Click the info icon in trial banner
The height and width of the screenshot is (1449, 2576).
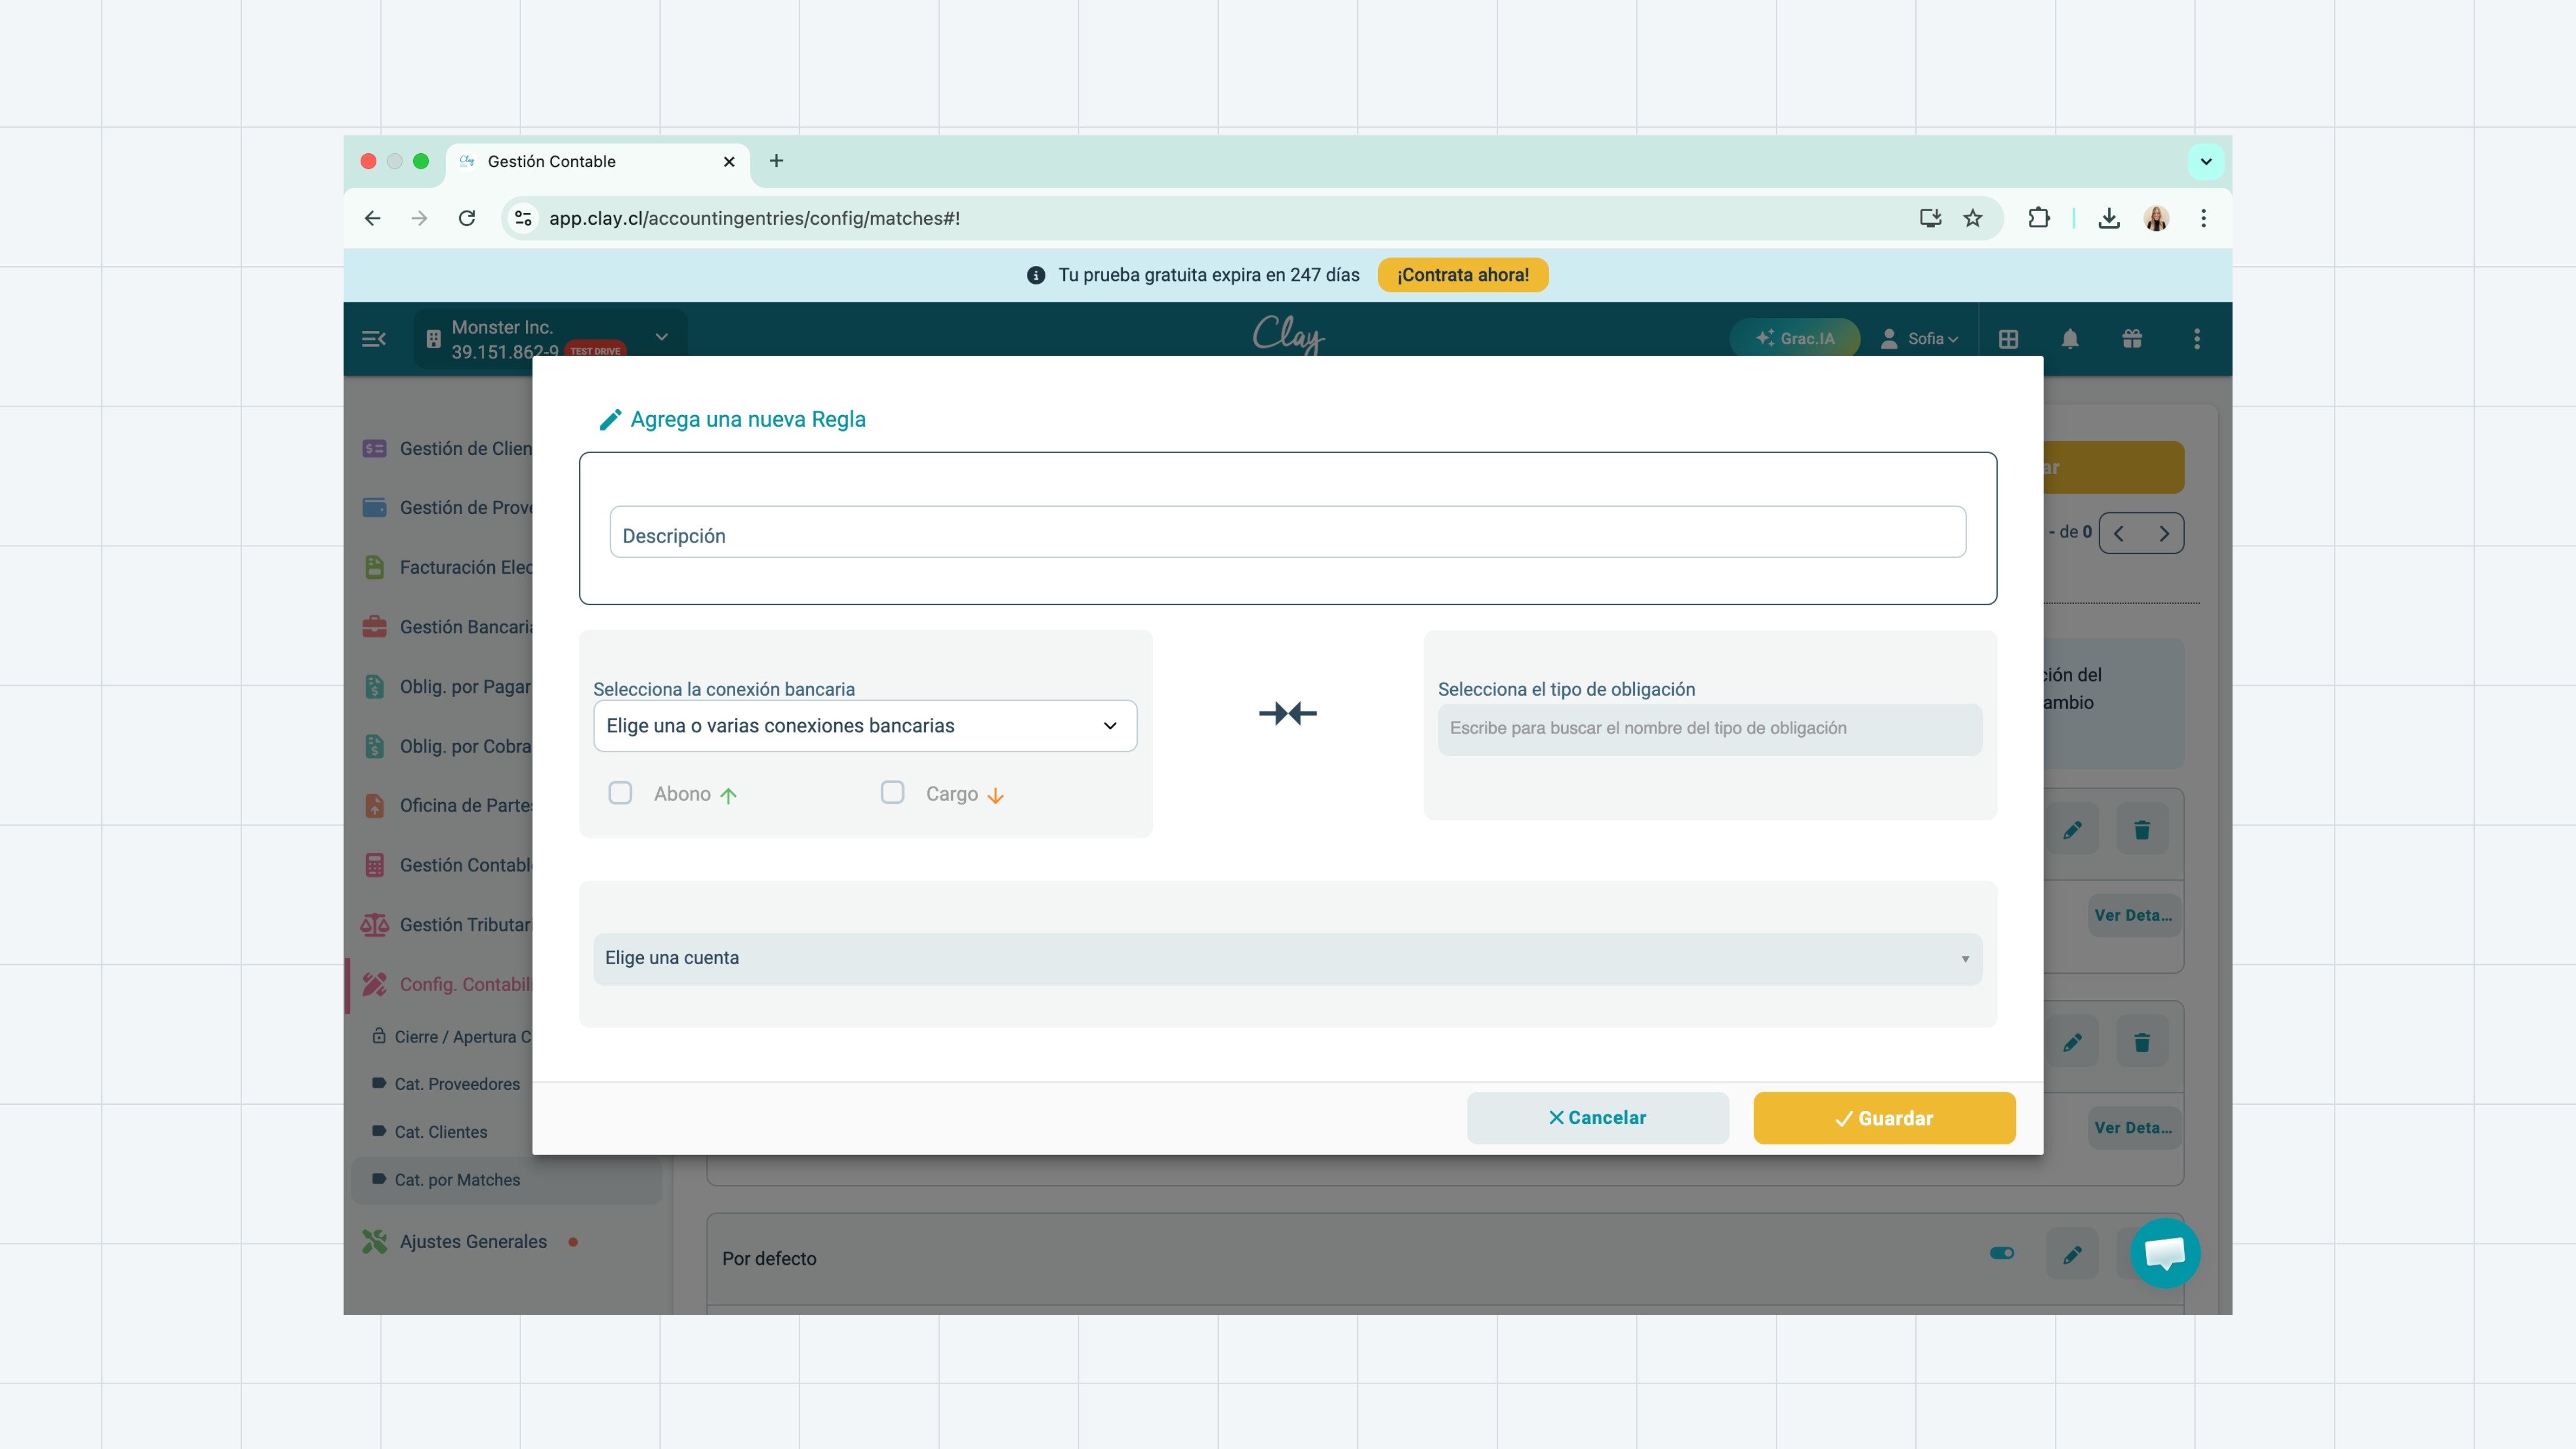coord(1036,275)
